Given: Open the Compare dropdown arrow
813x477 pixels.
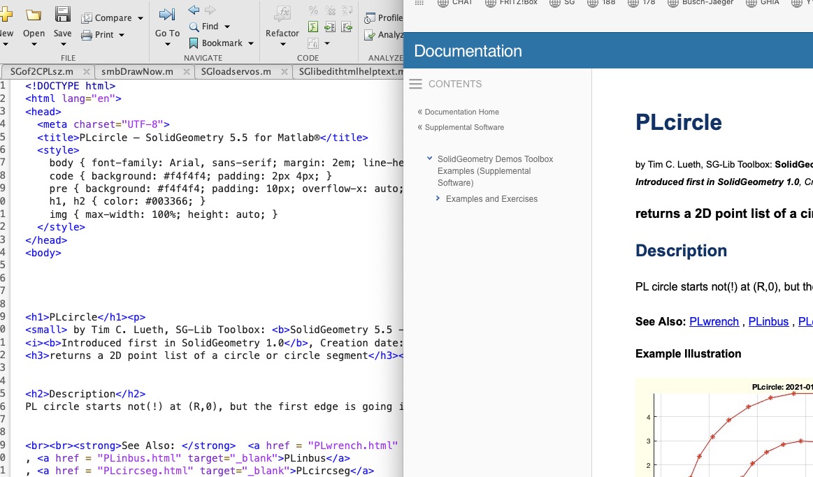Looking at the screenshot, I should 141,18.
